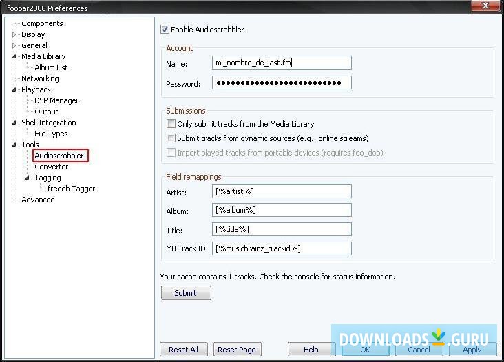The image size is (504, 362).
Task: Select Playback in the tree
Action: (x=36, y=89)
